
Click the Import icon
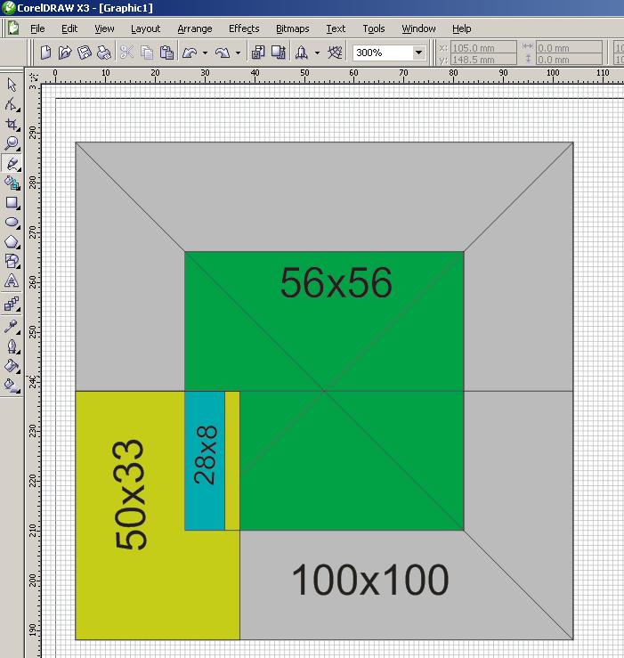[x=257, y=53]
